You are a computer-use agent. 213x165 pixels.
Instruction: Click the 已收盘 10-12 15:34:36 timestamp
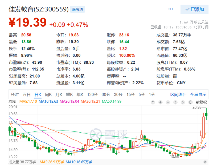pos(179,27)
